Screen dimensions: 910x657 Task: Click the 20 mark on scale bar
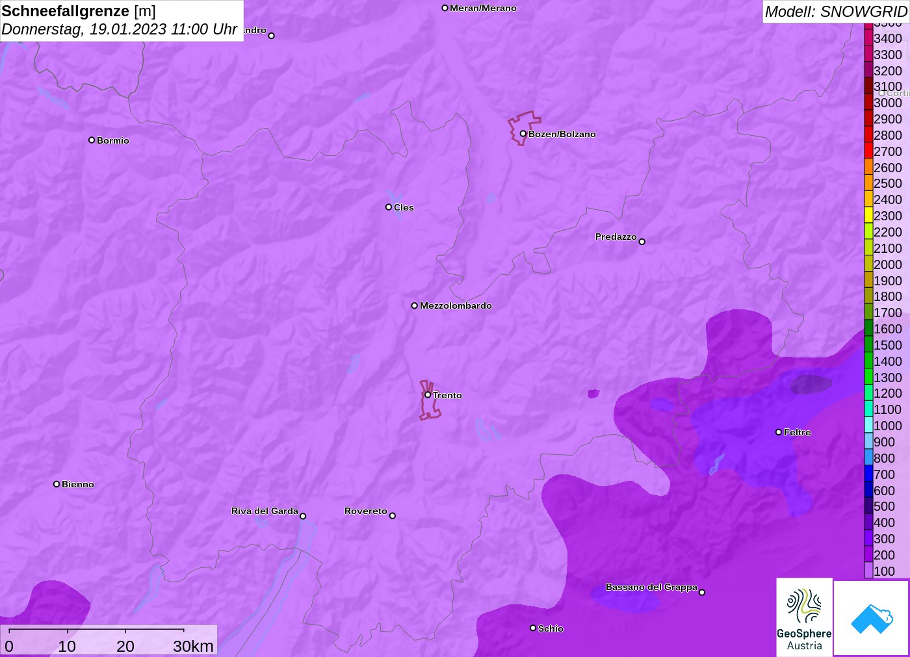pyautogui.click(x=125, y=646)
